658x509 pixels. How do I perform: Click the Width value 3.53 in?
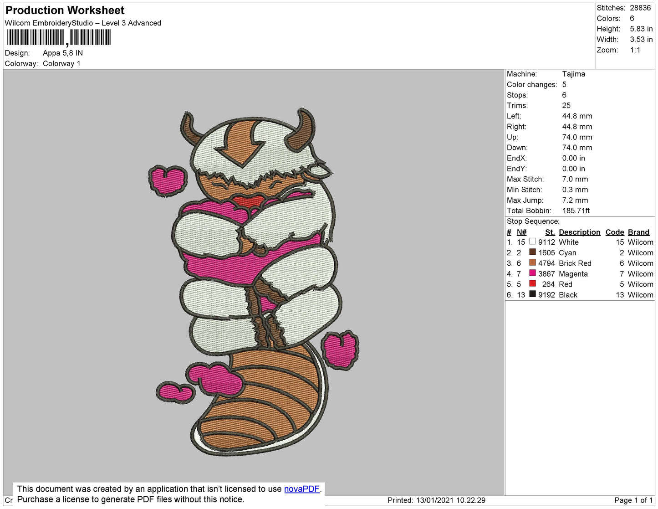(x=641, y=40)
